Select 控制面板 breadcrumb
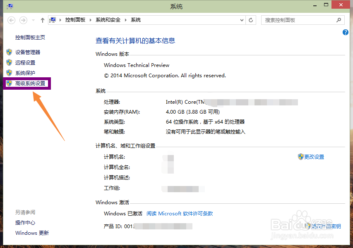This screenshot has width=353, height=248. tap(75, 20)
